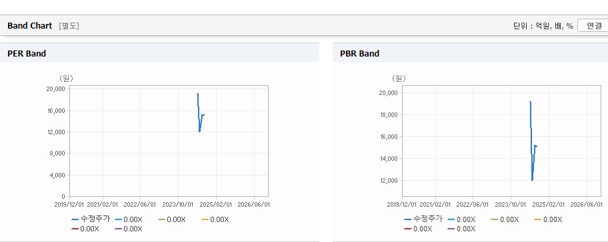This screenshot has height=242, width=608.
Task: Click the 4,000 y-axis label in PER Band chart
Action: click(x=57, y=175)
